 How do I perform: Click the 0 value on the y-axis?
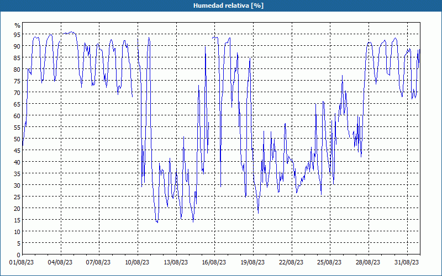pos(19,255)
